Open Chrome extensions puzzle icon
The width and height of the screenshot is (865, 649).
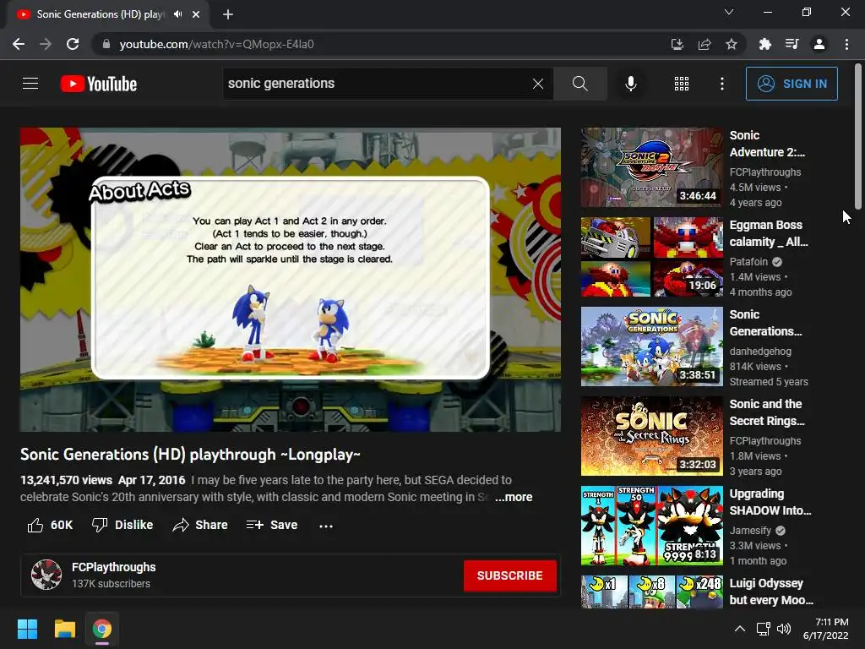pos(765,44)
